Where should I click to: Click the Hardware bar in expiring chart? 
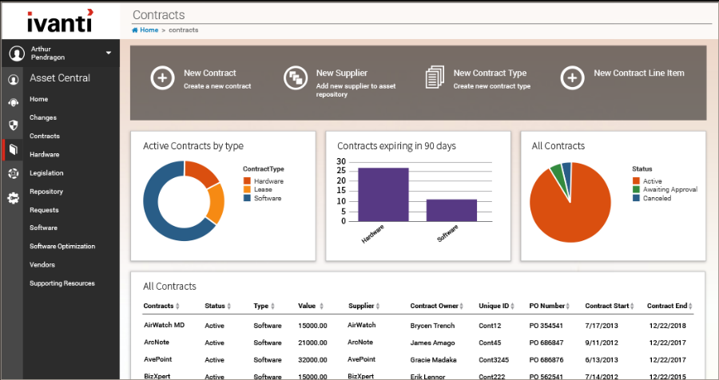point(383,195)
